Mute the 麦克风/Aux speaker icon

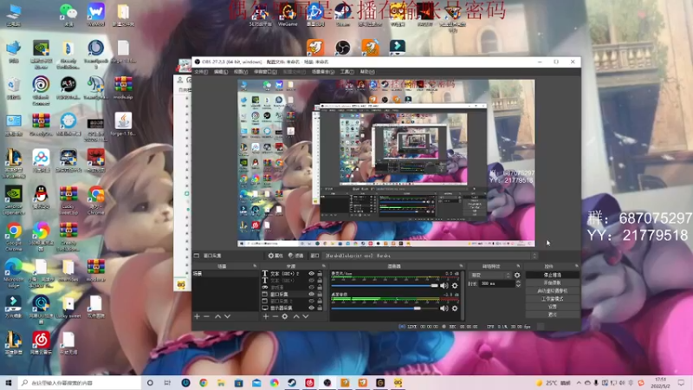(444, 286)
